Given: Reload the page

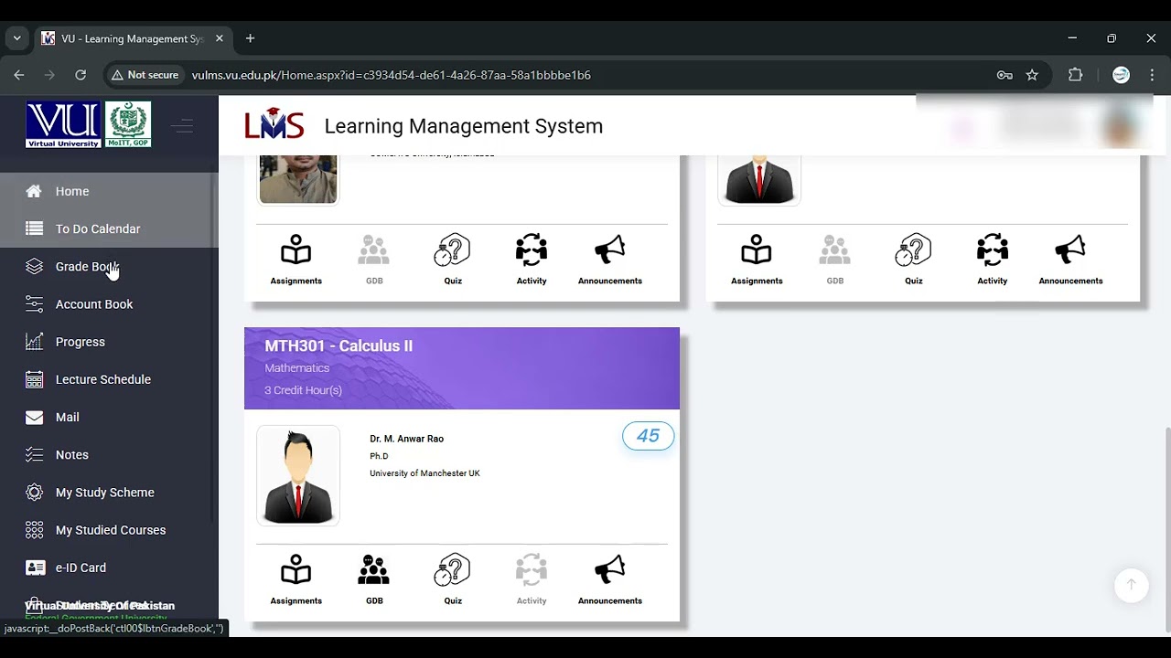Looking at the screenshot, I should pyautogui.click(x=81, y=75).
